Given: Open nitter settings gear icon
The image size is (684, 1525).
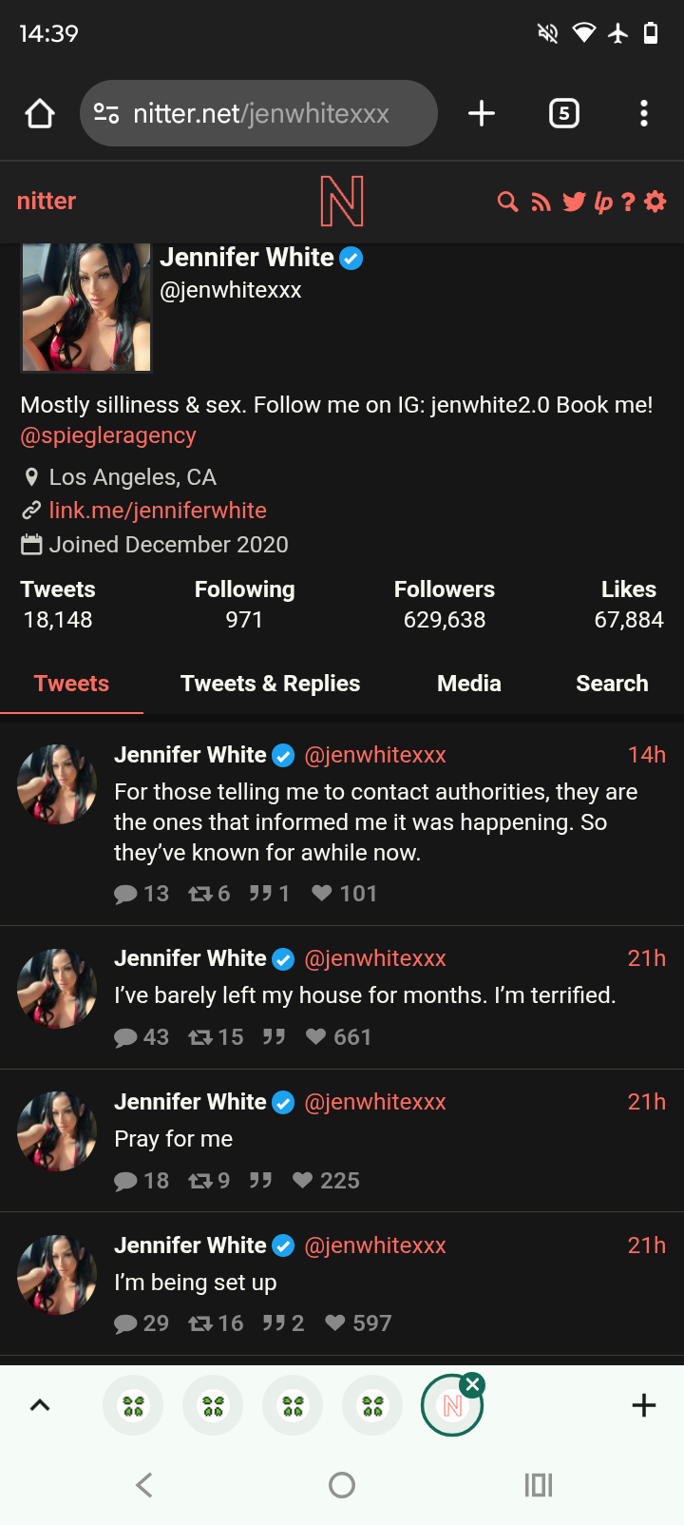Looking at the screenshot, I should point(655,202).
